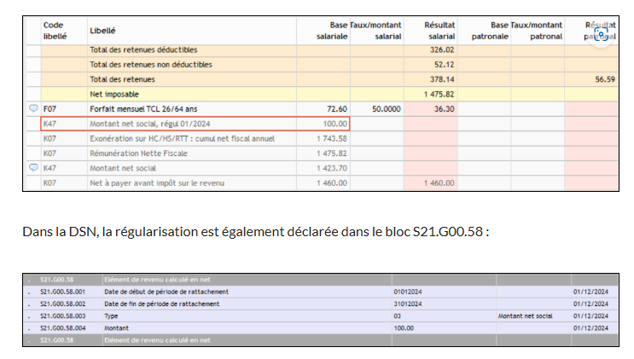Click the 'Net imposable' row label

pyautogui.click(x=114, y=94)
